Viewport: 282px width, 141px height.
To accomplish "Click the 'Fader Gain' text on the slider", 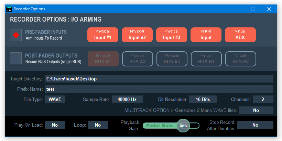I will (159, 126).
